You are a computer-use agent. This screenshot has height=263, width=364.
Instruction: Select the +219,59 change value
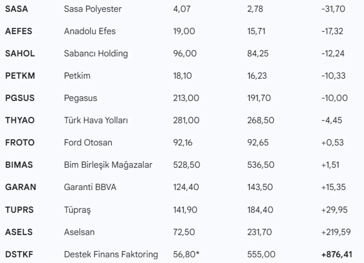pyautogui.click(x=336, y=232)
